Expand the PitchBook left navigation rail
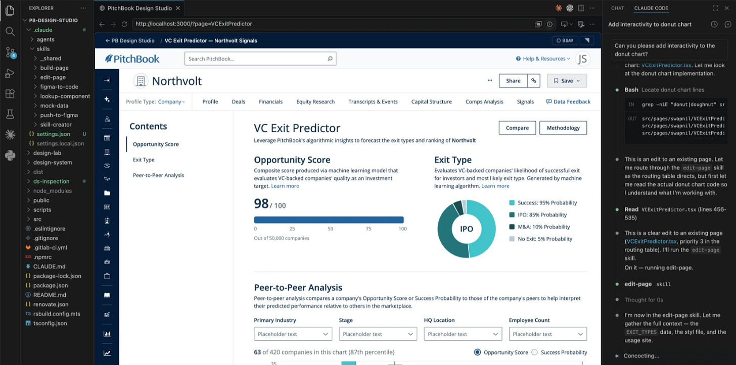This screenshot has height=365, width=736. tap(107, 80)
